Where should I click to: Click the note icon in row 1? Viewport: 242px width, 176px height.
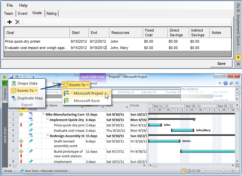[21, 114]
